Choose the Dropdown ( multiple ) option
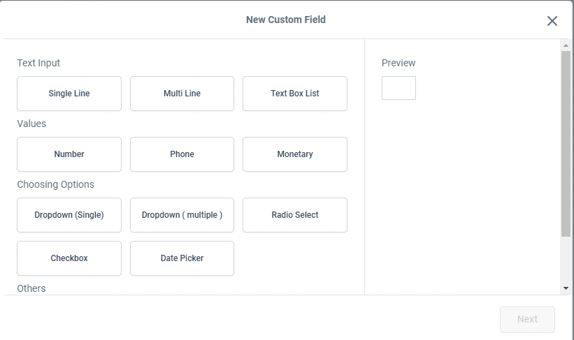Screen dimensions: 574x340 [182, 215]
